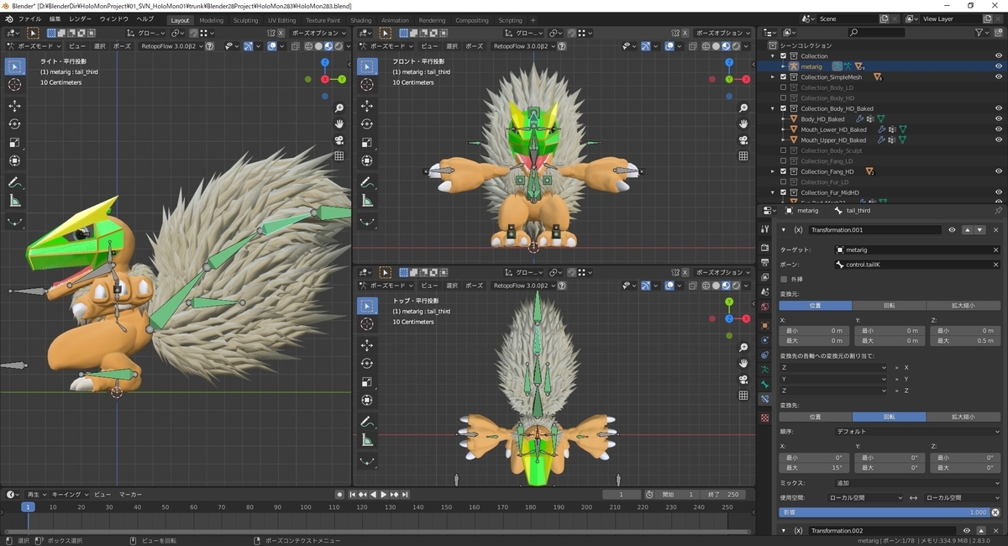Clear the control.tailIK bone field
The width and height of the screenshot is (1008, 546).
click(x=996, y=265)
